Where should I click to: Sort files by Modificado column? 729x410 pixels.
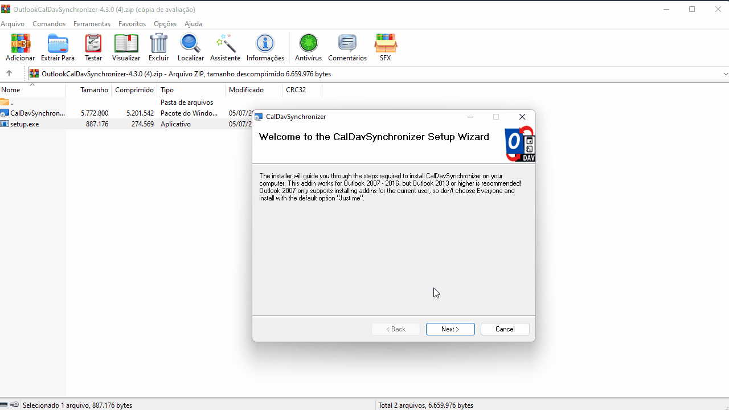(x=254, y=90)
